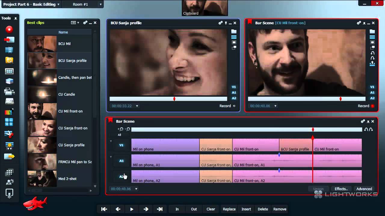Mark In point
Screen dimensions: 385x216
pos(177,209)
